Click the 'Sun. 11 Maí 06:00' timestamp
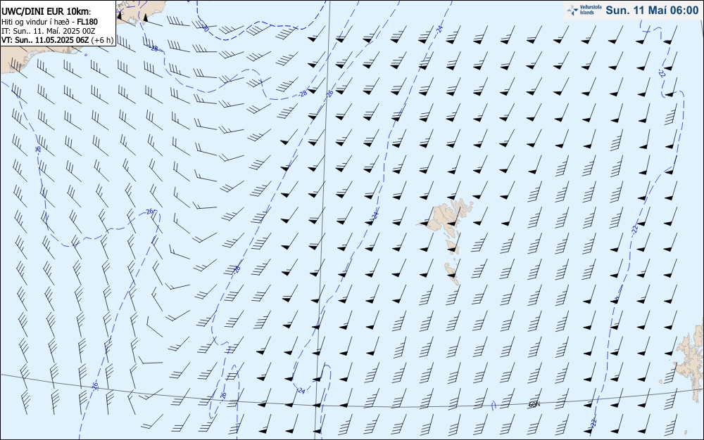 tap(652, 11)
